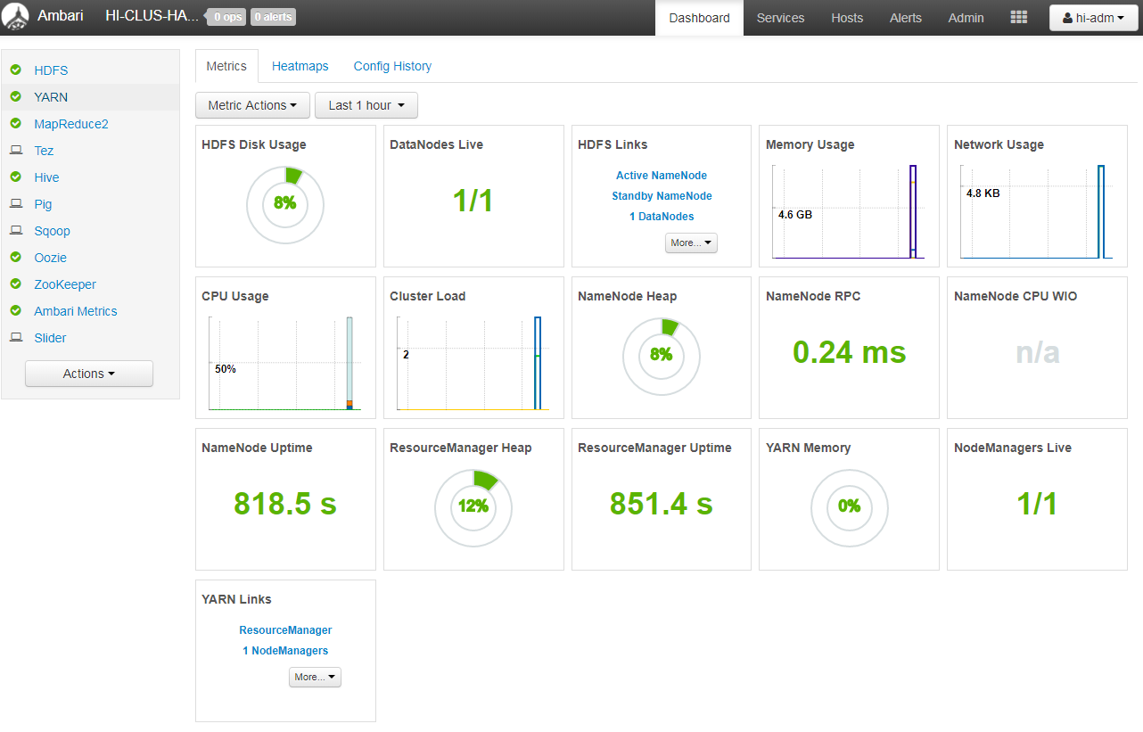Open the Metric Actions dropdown

252,105
